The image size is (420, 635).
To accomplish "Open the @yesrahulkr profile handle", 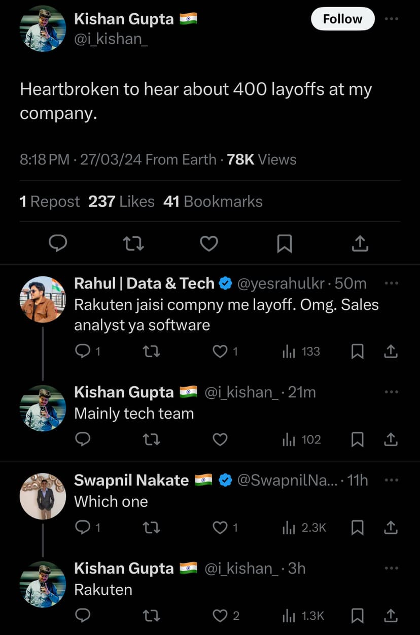I will tap(281, 283).
